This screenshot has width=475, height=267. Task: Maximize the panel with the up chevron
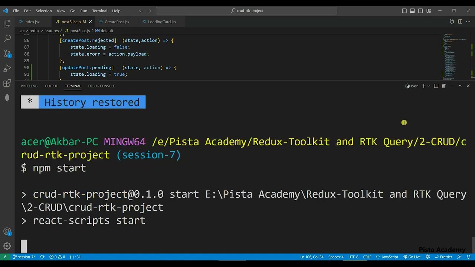[x=460, y=86]
